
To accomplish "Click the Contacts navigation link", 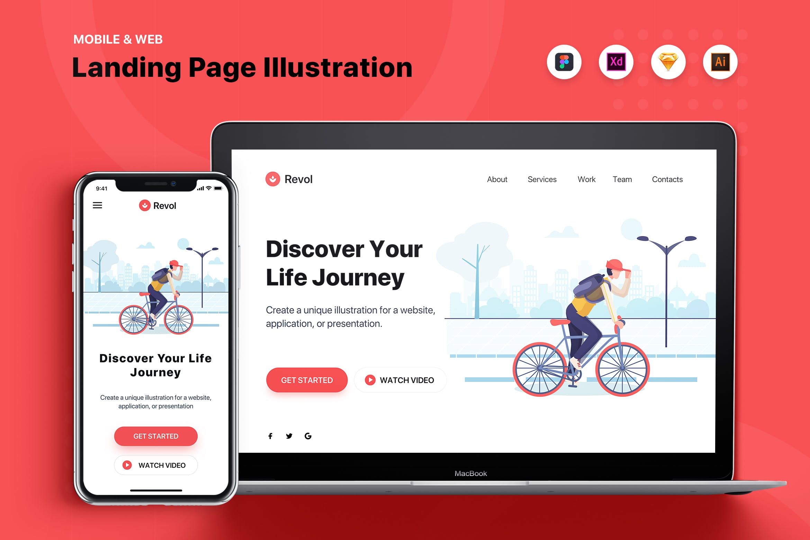I will pos(667,179).
